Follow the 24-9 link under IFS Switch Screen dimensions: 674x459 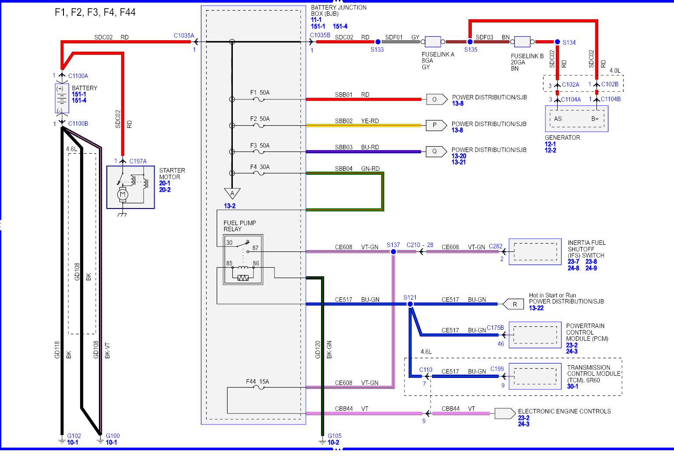click(x=591, y=268)
